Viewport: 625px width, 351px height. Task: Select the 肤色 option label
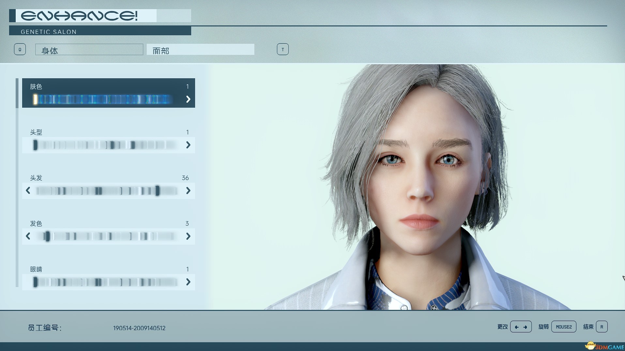tap(36, 86)
